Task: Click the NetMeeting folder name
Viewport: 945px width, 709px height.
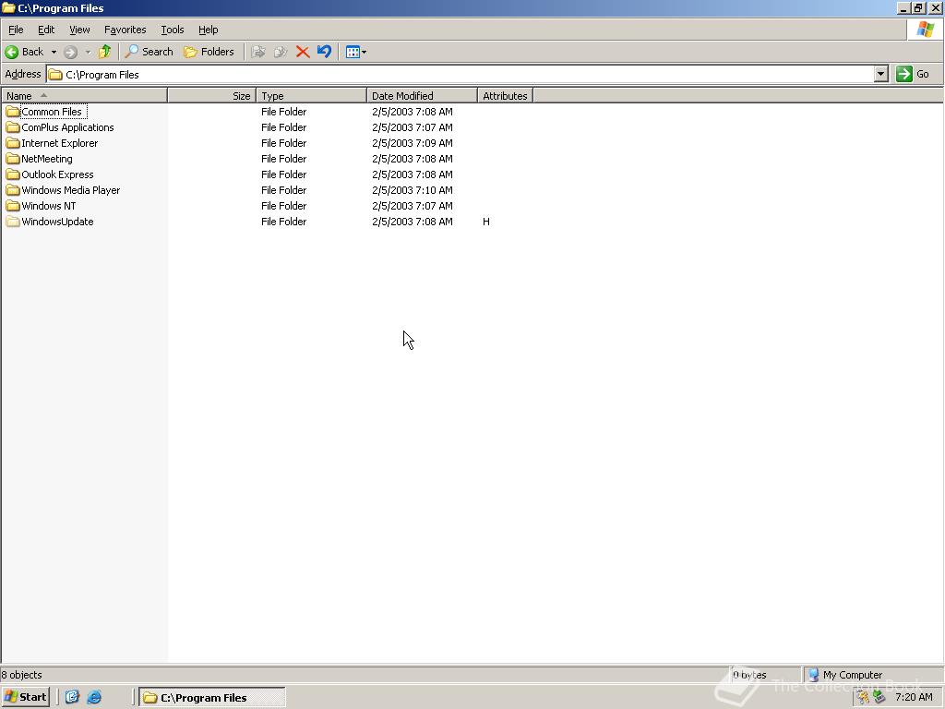Action: tap(47, 159)
